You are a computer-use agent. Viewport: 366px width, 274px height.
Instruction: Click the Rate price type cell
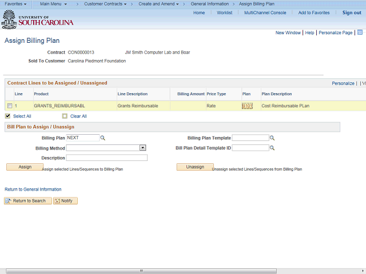point(211,106)
